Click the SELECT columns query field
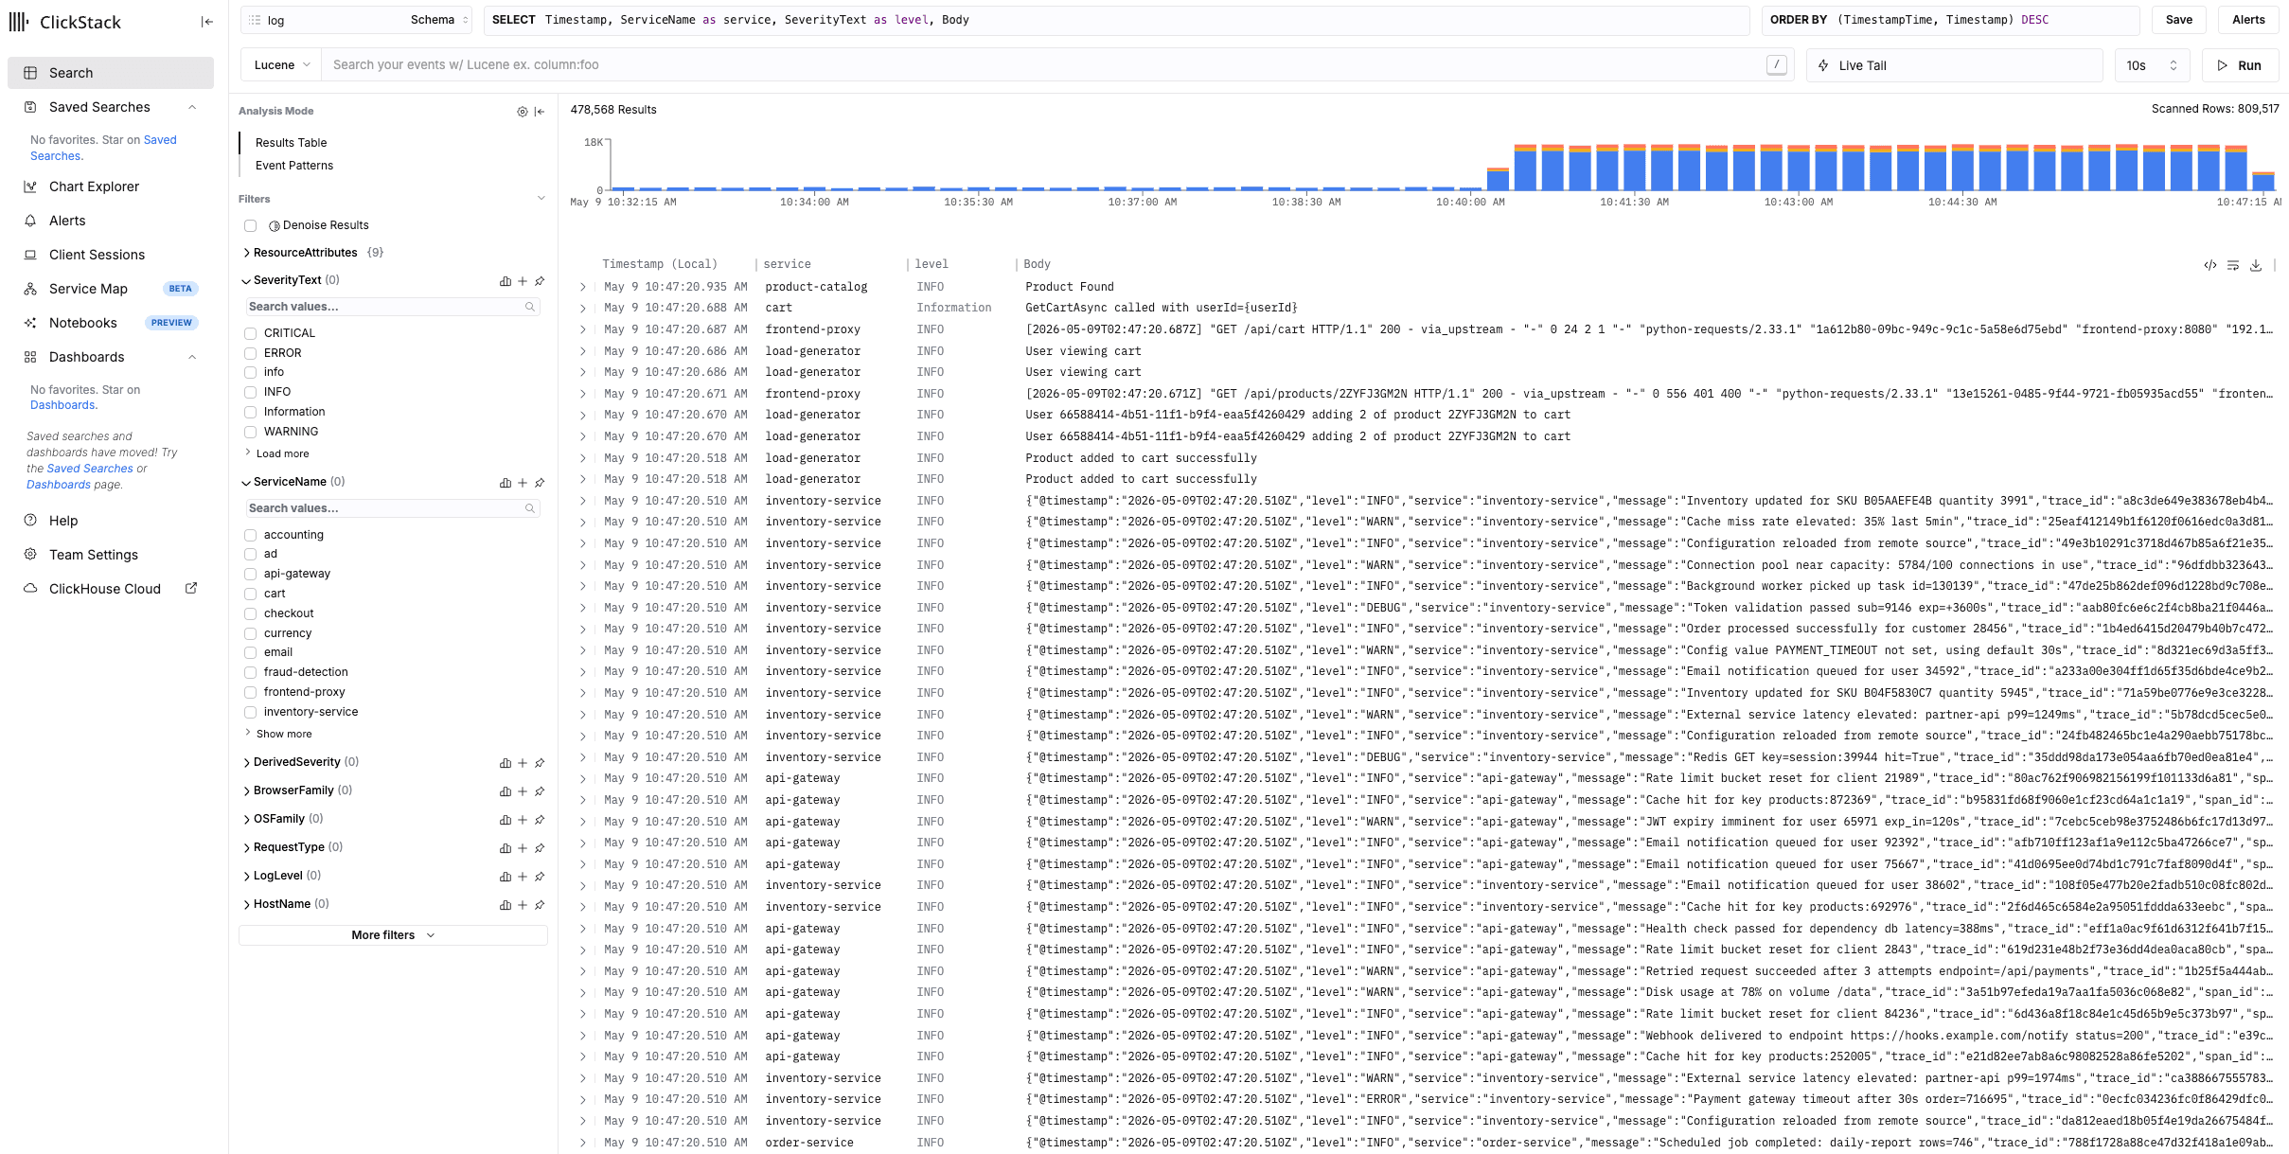Viewport: 2289px width, 1154px height. [1116, 20]
